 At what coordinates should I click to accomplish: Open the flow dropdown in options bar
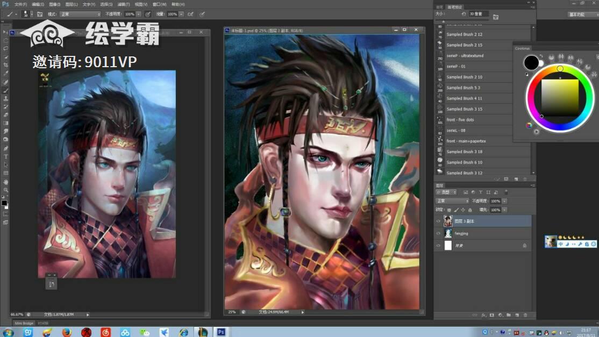(x=181, y=14)
